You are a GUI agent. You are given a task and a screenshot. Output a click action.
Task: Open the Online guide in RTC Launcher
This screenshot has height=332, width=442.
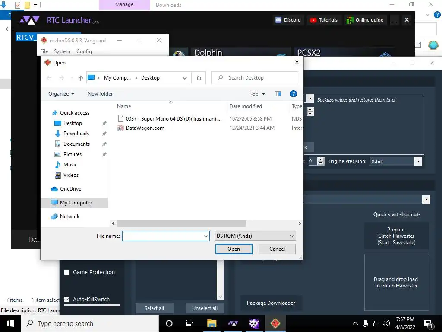[365, 20]
